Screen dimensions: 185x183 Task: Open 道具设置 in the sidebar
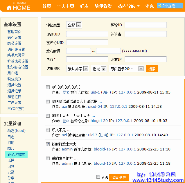[x=14, y=85]
